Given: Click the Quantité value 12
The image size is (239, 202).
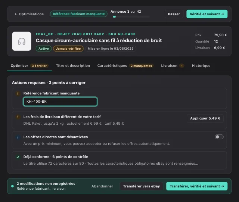Looking at the screenshot, I should 216,41.
